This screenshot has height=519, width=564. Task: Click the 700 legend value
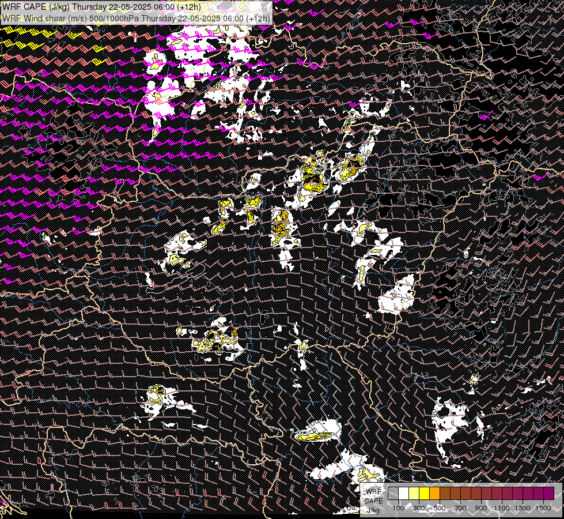coord(460,508)
